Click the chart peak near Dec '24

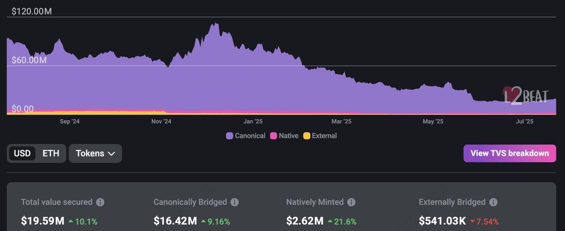[x=215, y=25]
